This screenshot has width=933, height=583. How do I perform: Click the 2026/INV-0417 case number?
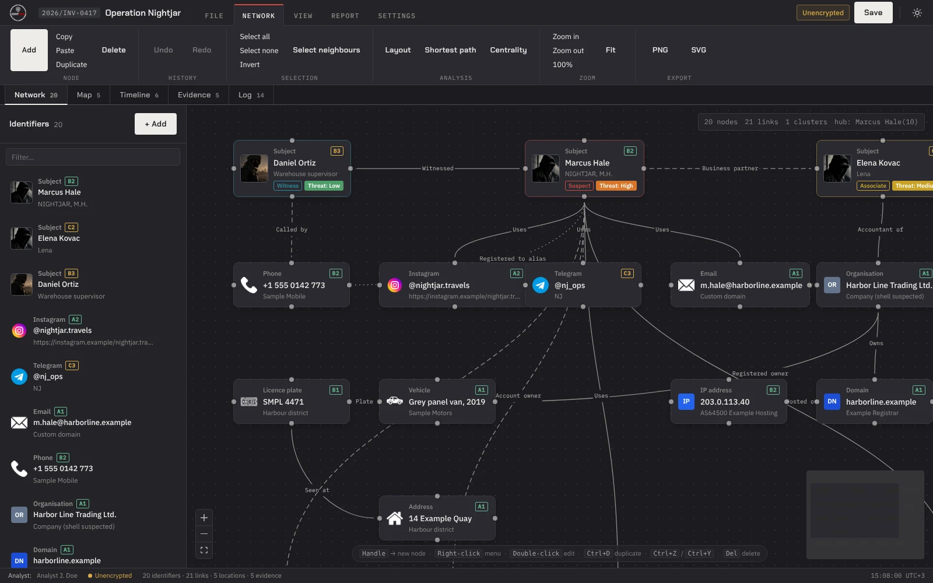[x=69, y=13]
